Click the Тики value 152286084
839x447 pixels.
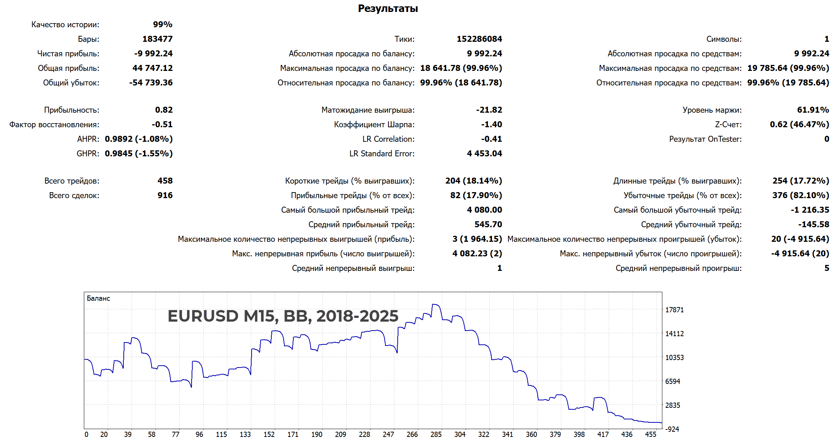(x=479, y=39)
